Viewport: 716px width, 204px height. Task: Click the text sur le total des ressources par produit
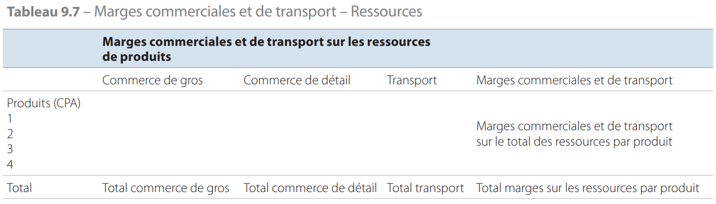[574, 142]
